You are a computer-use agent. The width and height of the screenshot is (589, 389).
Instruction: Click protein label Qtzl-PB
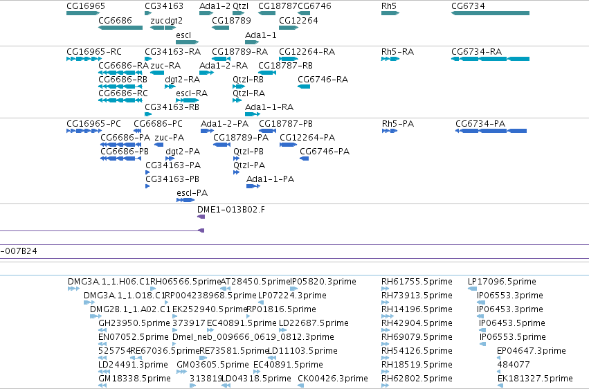248,152
